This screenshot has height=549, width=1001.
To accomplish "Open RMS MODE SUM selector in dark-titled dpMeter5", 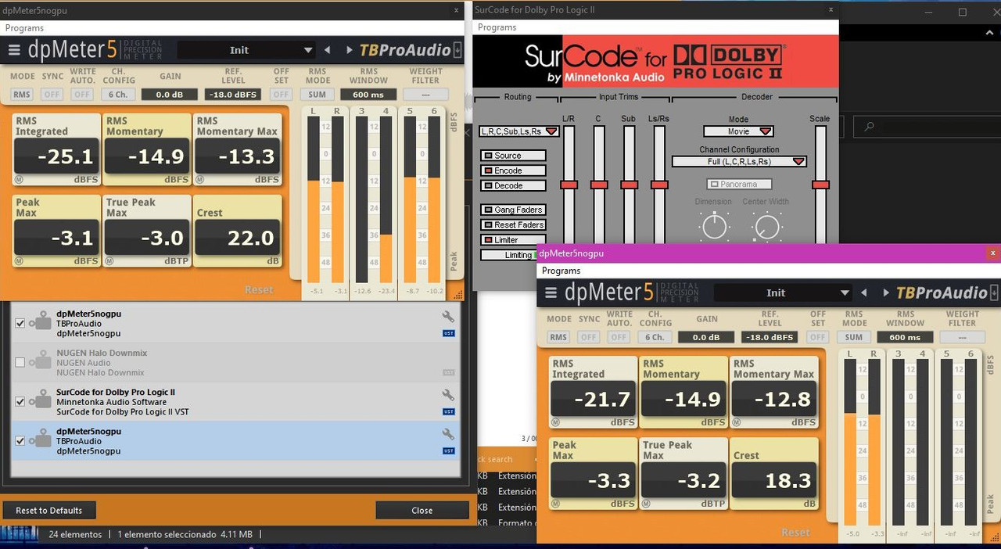I will click(317, 95).
